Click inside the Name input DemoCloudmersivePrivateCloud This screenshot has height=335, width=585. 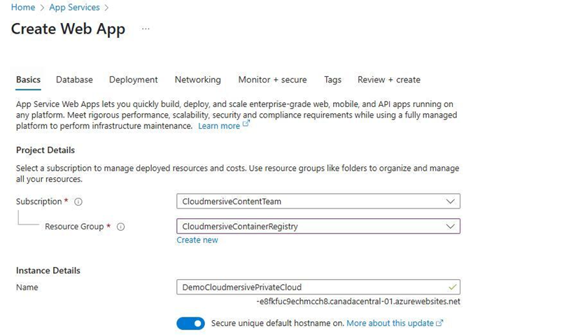pyautogui.click(x=318, y=287)
